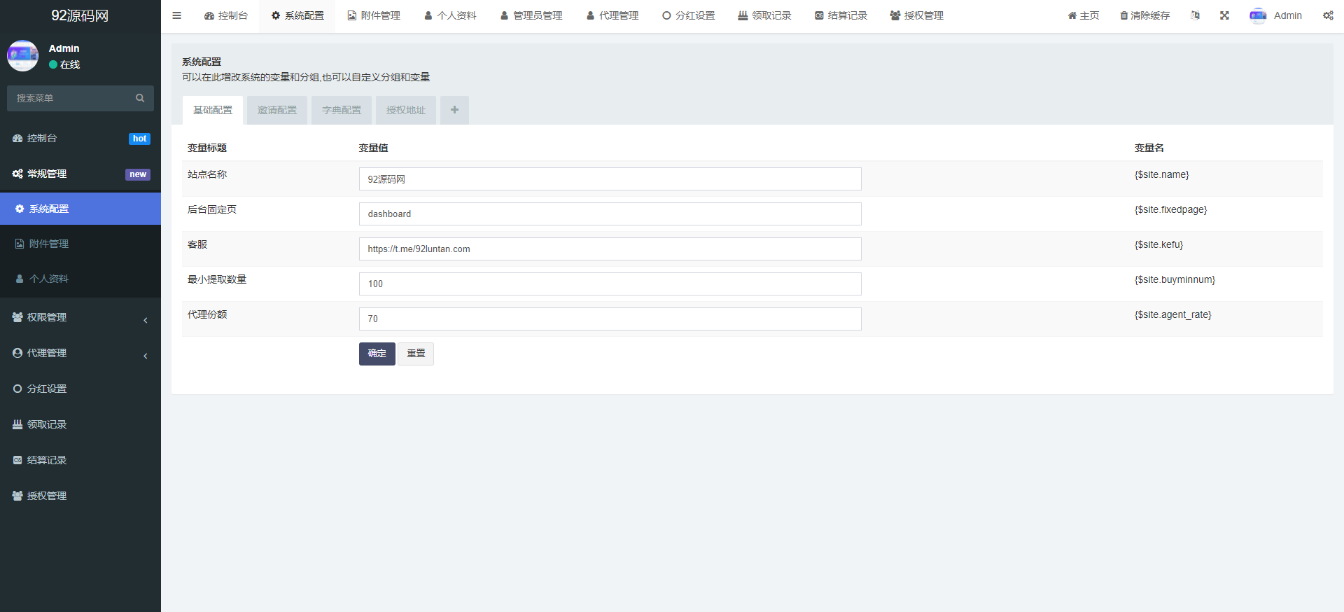The width and height of the screenshot is (1344, 612).
Task: Click the search magnifier icon in the sidebar
Action: (140, 98)
